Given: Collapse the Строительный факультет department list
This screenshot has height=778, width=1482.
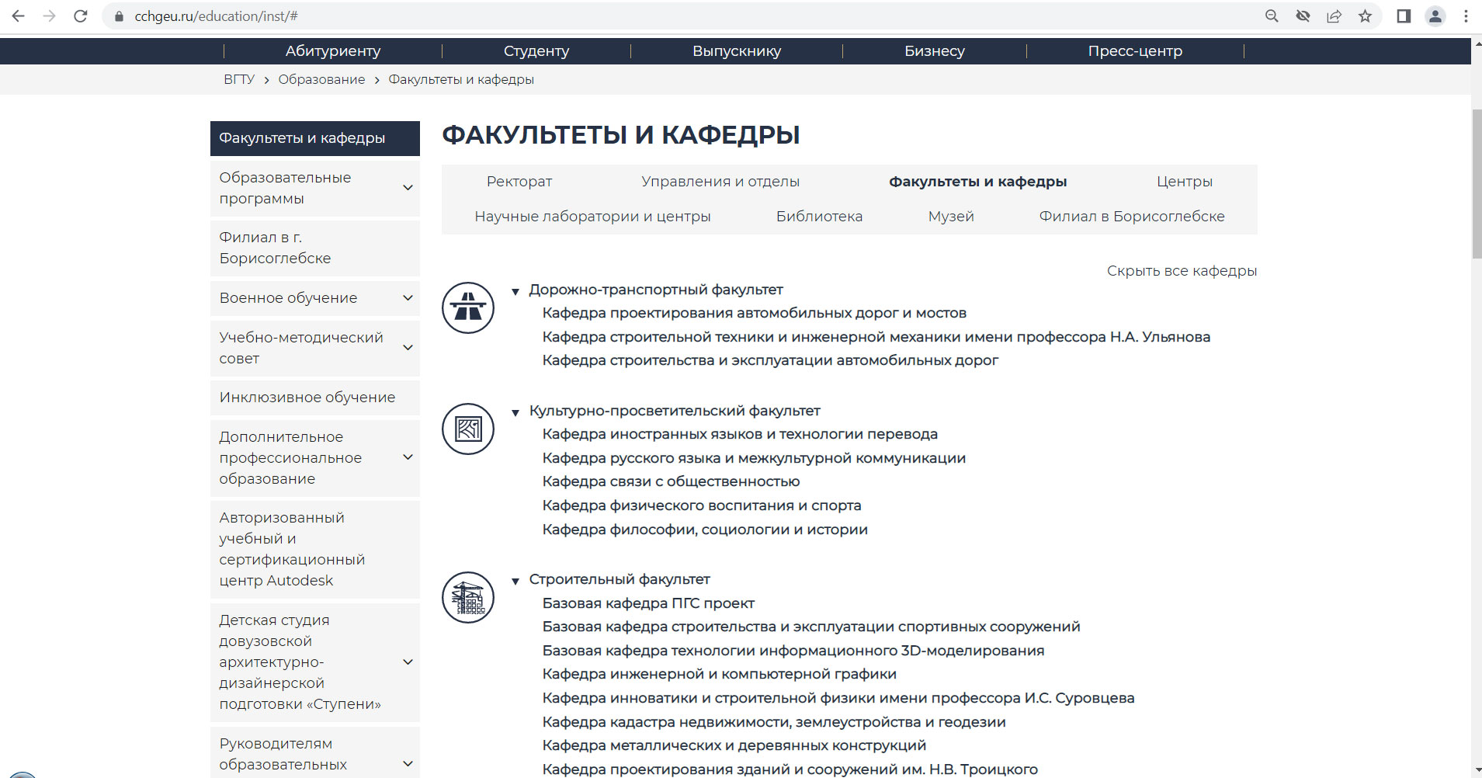Looking at the screenshot, I should click(x=515, y=581).
